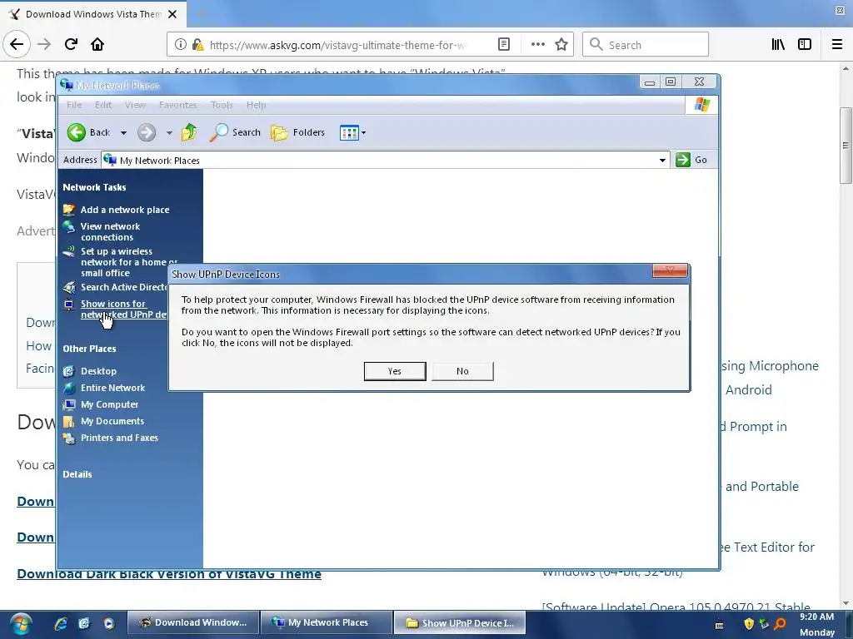Click the Windows flag logo in Explorer menu bar
The height and width of the screenshot is (639, 853).
(x=701, y=105)
